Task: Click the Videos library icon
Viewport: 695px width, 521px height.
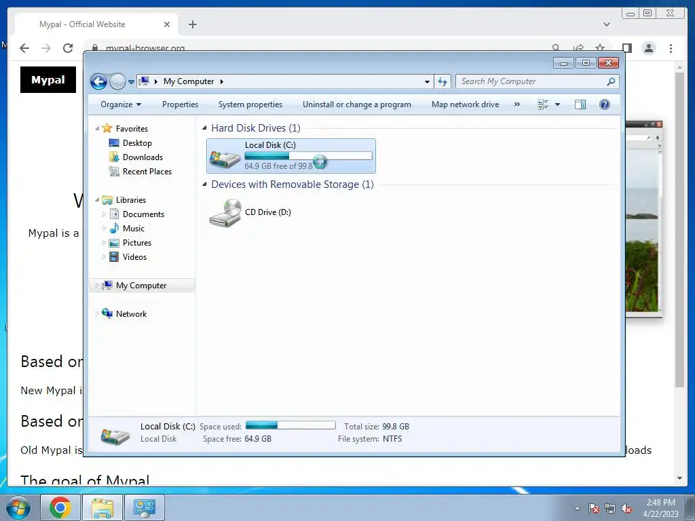Action: tap(114, 257)
